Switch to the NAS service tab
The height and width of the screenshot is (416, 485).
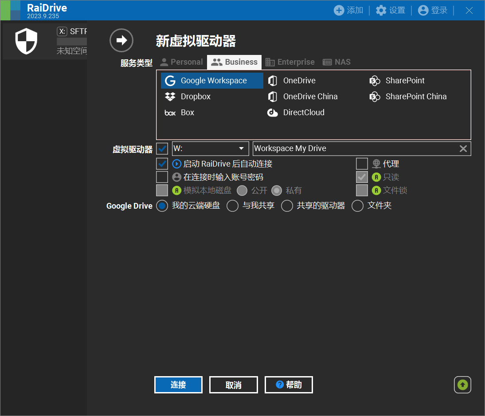336,62
